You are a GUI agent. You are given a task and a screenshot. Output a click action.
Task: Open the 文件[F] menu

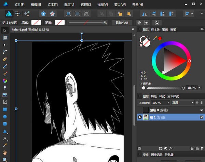coord(19,4)
